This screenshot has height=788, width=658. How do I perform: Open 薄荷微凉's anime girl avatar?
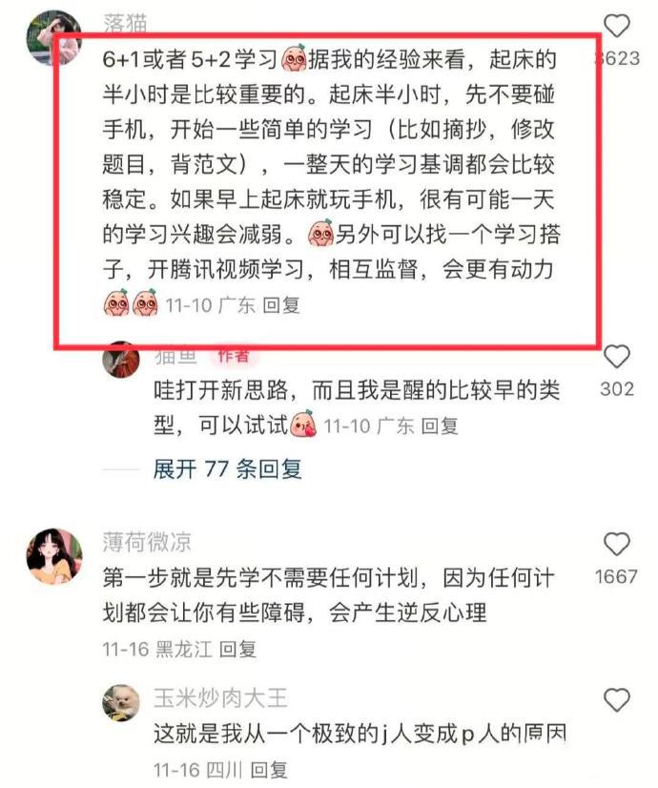[54, 556]
